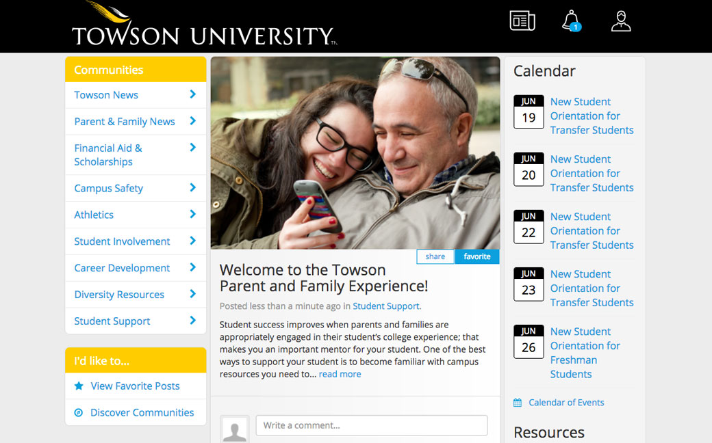Click the read more link

(340, 374)
